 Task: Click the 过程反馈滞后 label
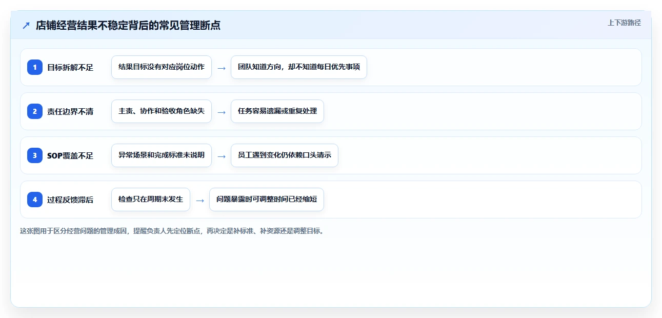(x=70, y=200)
